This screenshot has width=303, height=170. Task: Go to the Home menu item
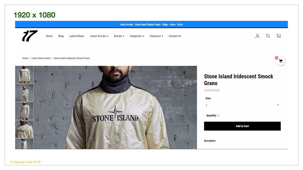[x=49, y=36]
